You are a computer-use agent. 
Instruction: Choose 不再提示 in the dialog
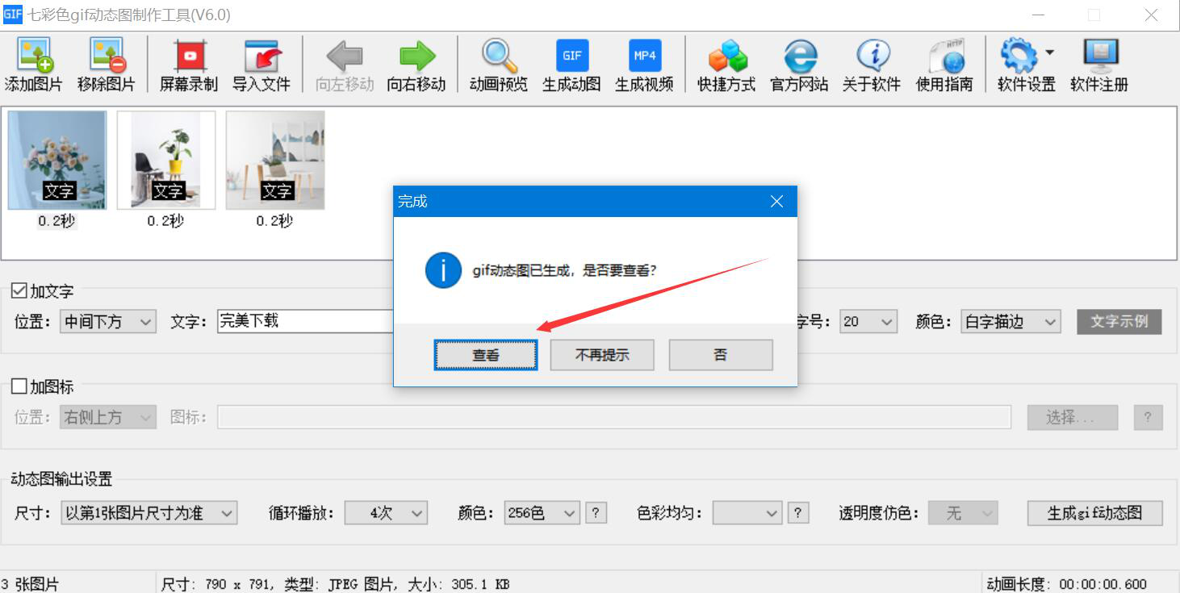602,355
